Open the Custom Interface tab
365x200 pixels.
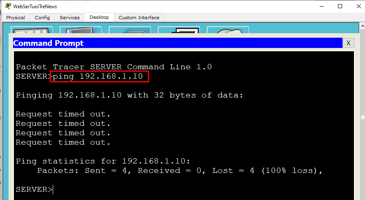139,18
